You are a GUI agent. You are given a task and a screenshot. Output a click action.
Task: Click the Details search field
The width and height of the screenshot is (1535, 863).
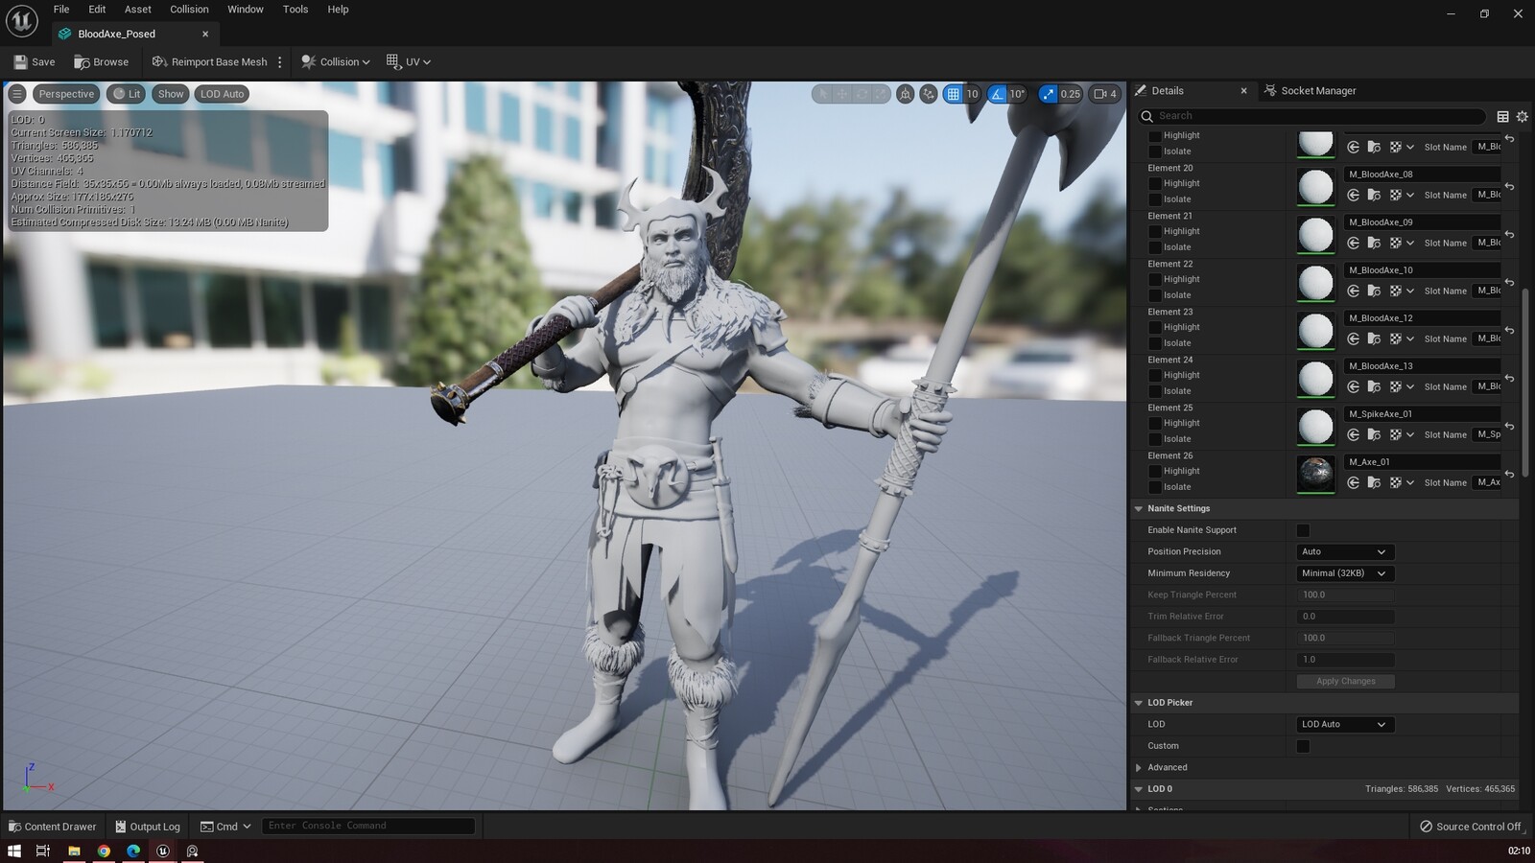(x=1311, y=116)
